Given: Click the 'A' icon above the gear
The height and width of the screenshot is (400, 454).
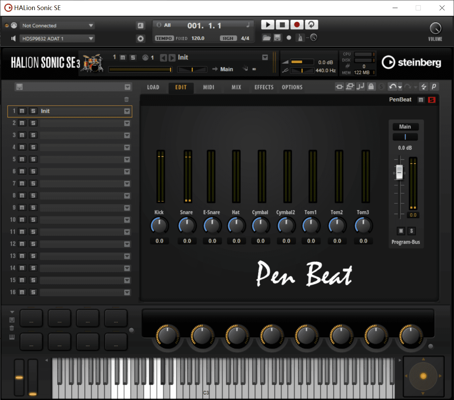Looking at the screenshot, I should point(140,26).
